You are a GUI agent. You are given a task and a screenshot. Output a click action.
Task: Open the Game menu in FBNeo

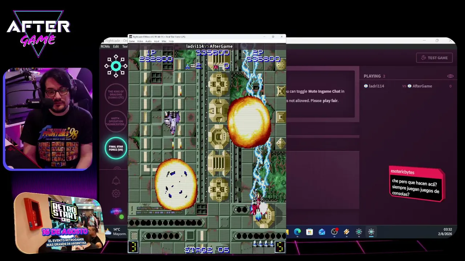point(132,41)
